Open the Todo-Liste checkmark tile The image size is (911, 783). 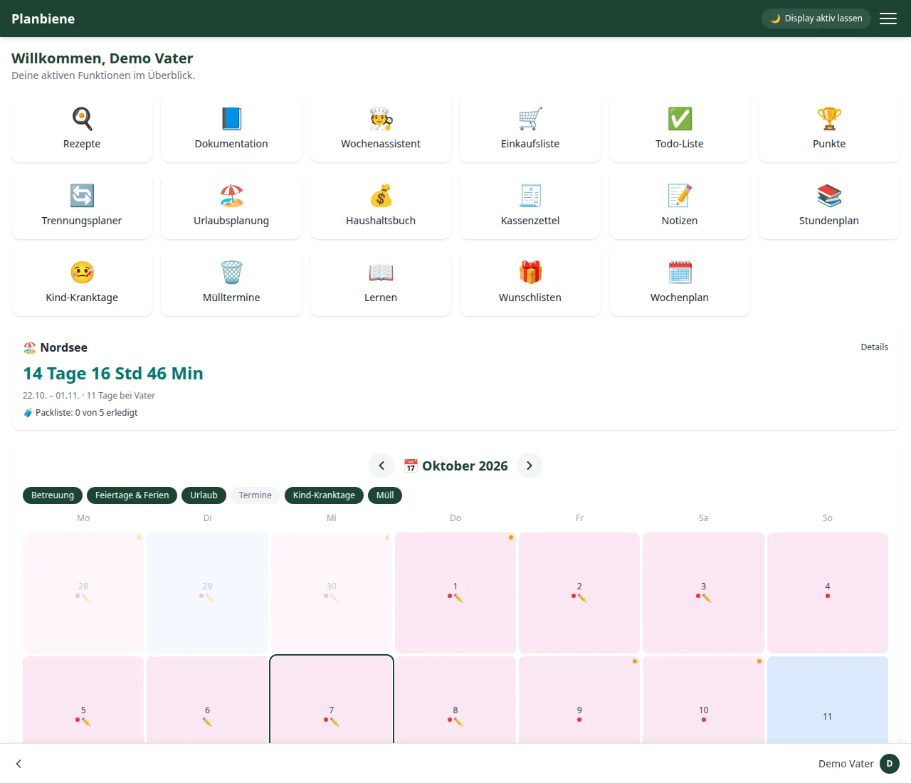click(x=680, y=130)
